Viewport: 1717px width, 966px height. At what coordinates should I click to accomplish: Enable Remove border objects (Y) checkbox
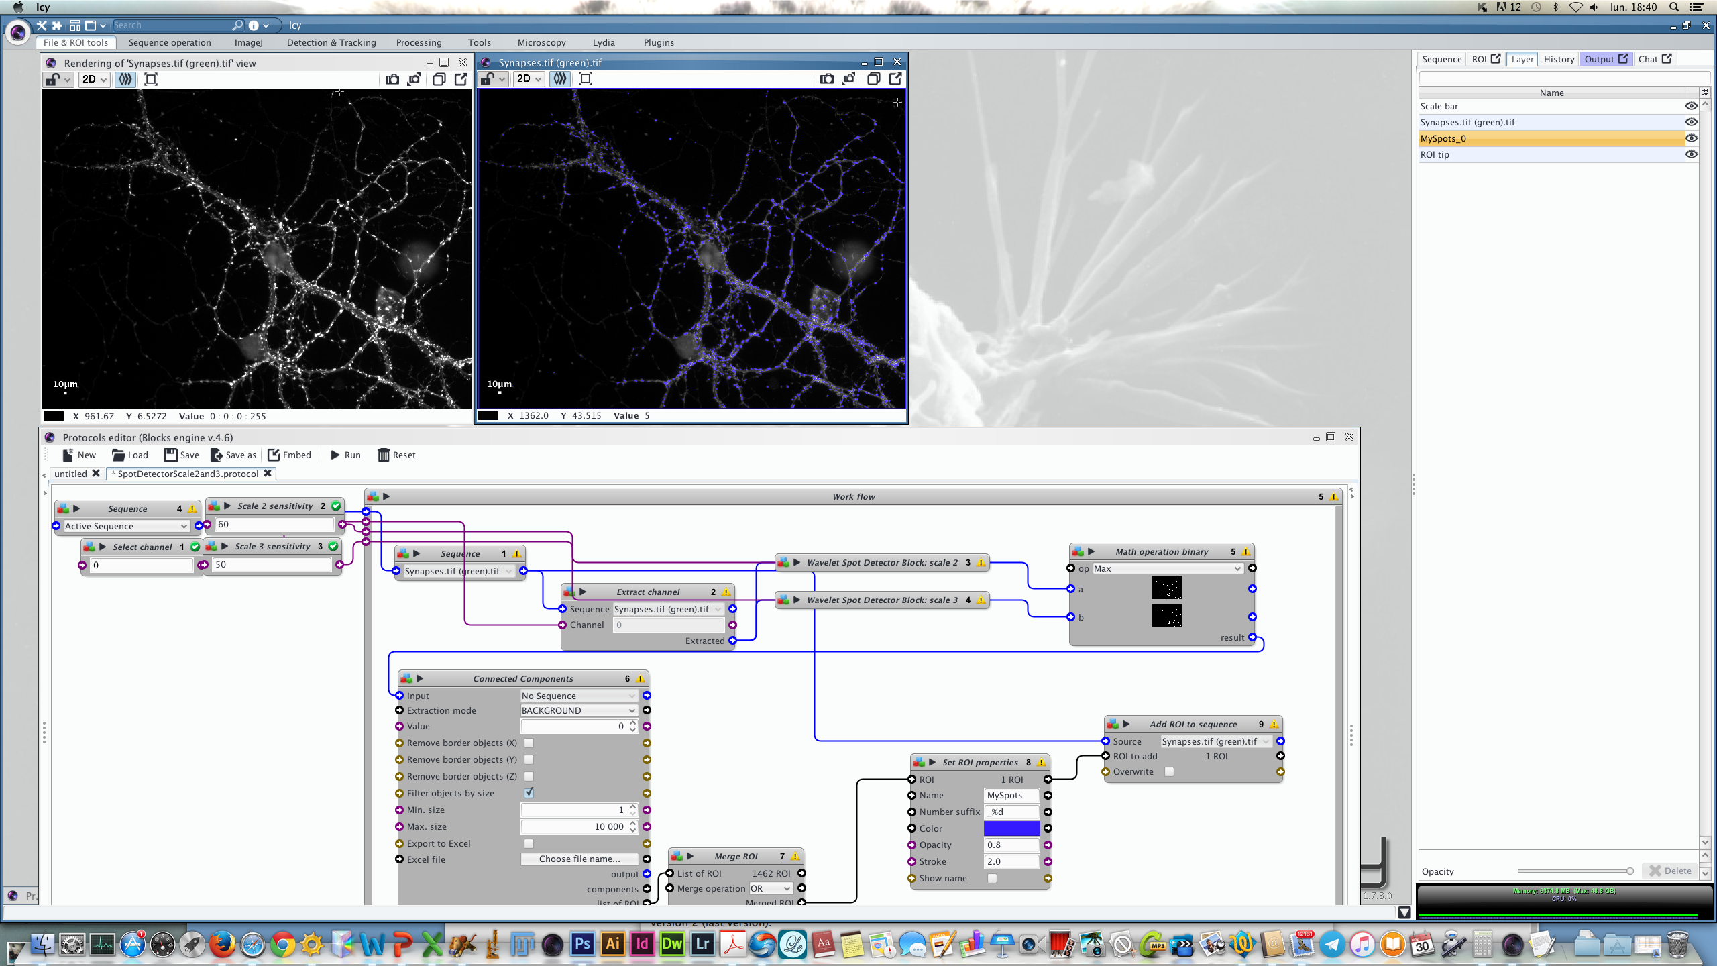click(x=529, y=759)
